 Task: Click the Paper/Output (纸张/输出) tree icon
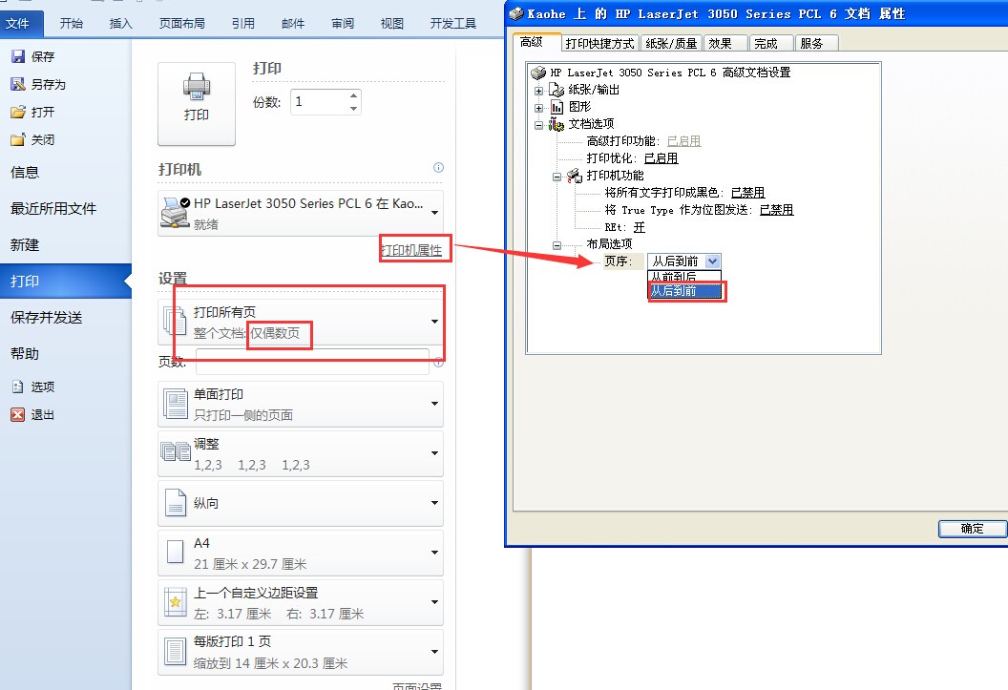click(x=556, y=90)
